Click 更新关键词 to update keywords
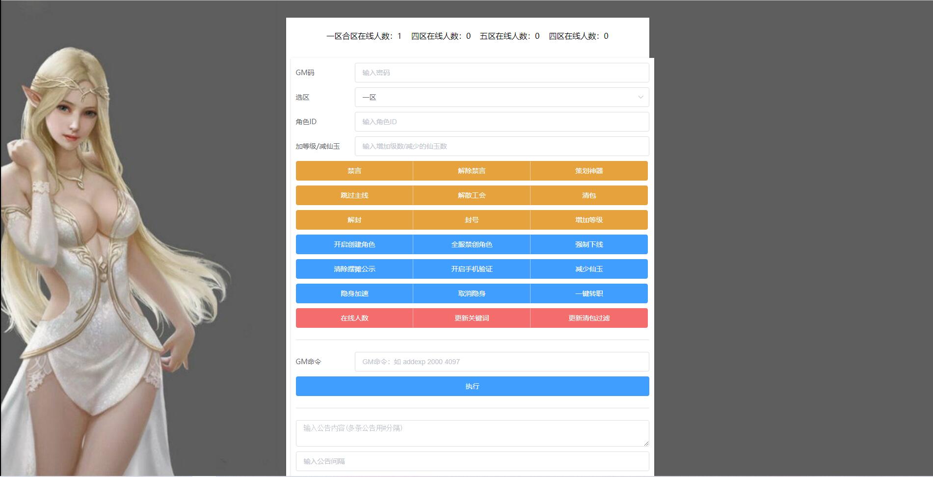The width and height of the screenshot is (933, 477). point(471,318)
